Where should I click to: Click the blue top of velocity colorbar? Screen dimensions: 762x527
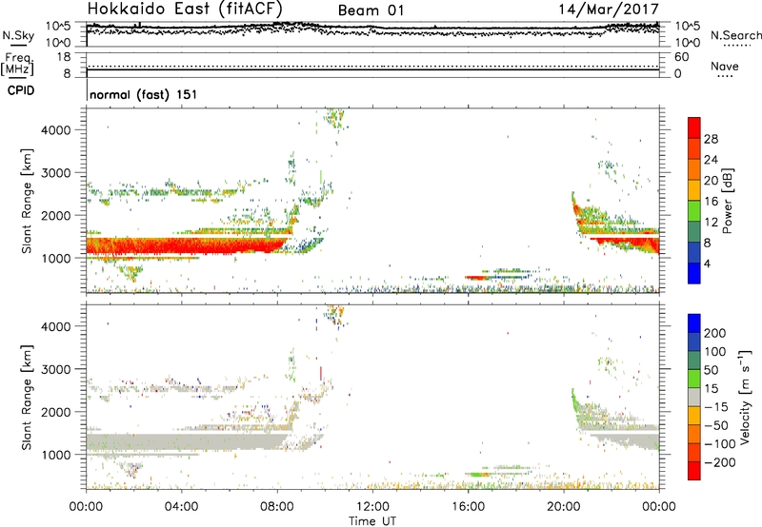coord(694,322)
